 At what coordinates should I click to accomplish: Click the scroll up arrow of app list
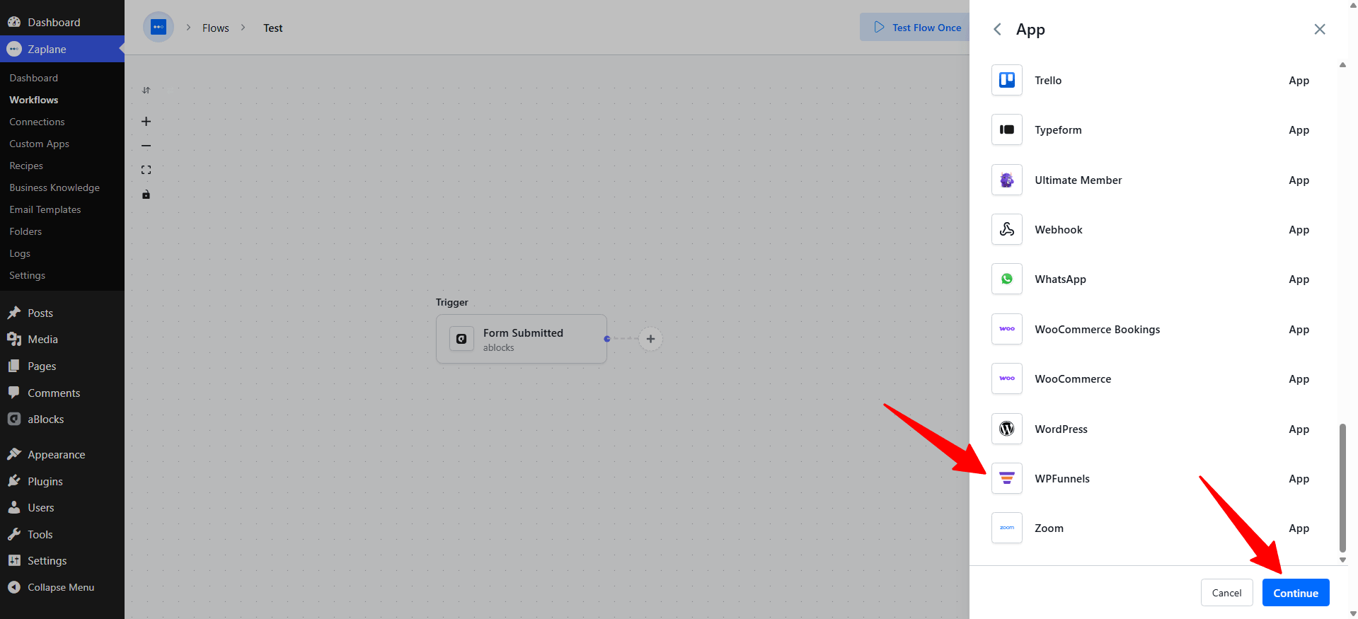click(x=1342, y=65)
